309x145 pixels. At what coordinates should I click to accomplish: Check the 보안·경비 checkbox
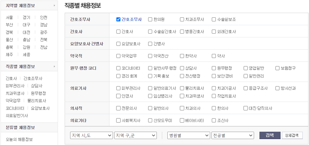[214, 76]
